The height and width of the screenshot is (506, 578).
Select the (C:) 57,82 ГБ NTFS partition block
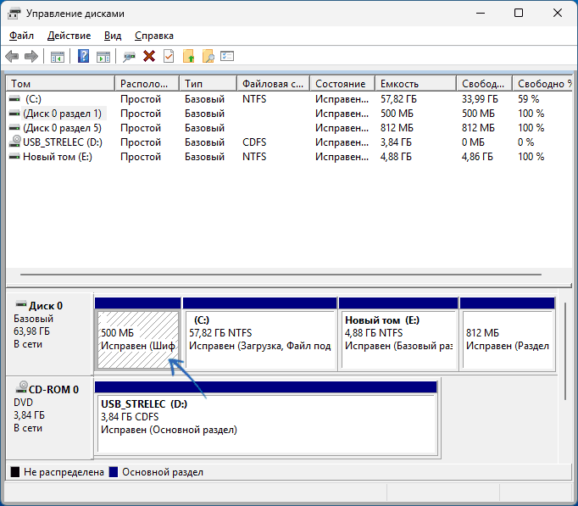(260, 339)
